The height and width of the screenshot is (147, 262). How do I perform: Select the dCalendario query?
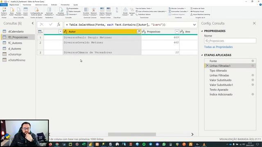[x=18, y=31]
